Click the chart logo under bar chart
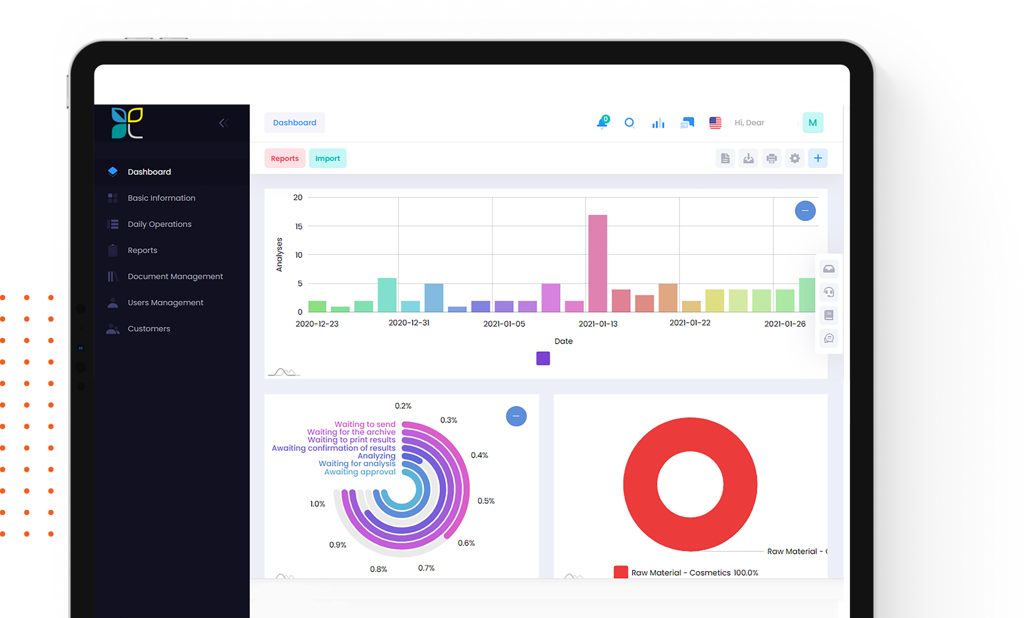 [x=284, y=372]
